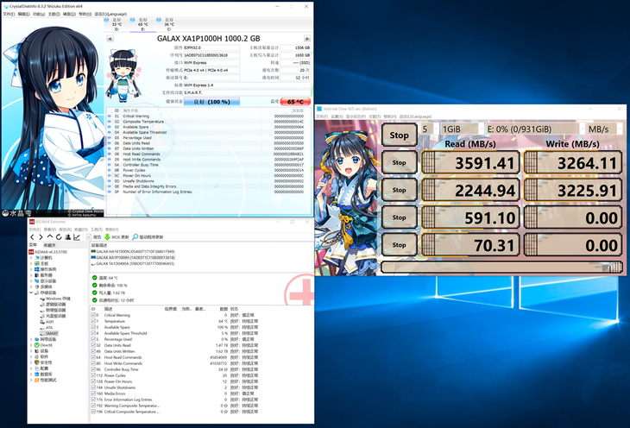Click the red 65 °C temperature indicator
This screenshot has width=630, height=428.
click(295, 102)
